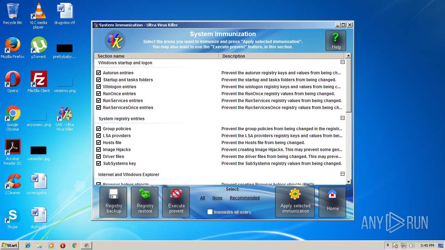Toggle Driver files checkbox
Viewport: 445px width, 250px height.
tap(99, 157)
